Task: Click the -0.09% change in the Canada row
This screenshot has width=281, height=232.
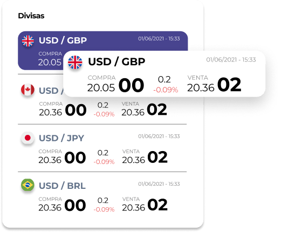Action: (x=104, y=114)
